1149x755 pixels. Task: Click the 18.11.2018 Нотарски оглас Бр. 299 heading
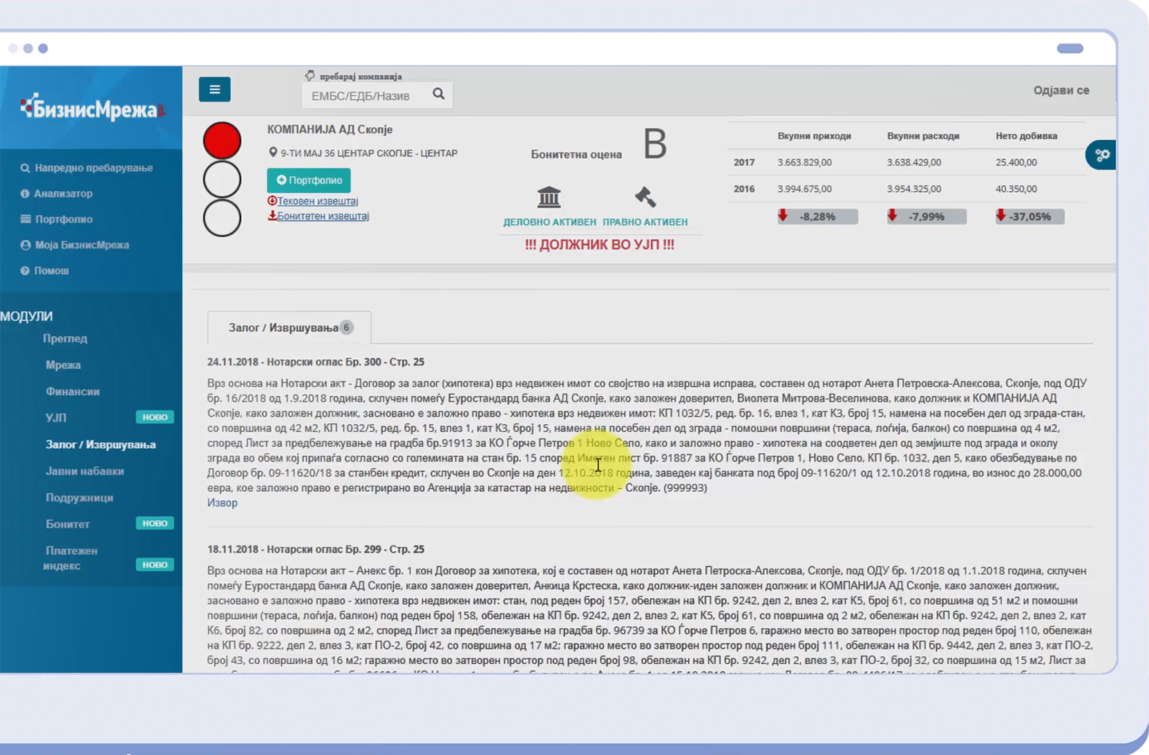point(316,549)
